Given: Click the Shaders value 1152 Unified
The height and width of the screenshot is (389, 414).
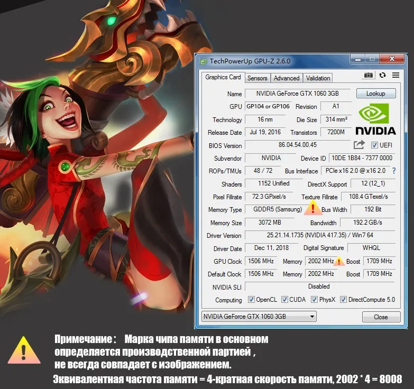Looking at the screenshot, I should tap(274, 183).
